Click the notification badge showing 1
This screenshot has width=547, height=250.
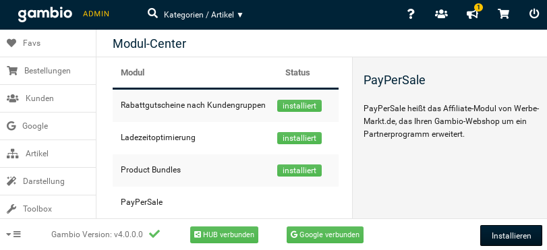(478, 7)
